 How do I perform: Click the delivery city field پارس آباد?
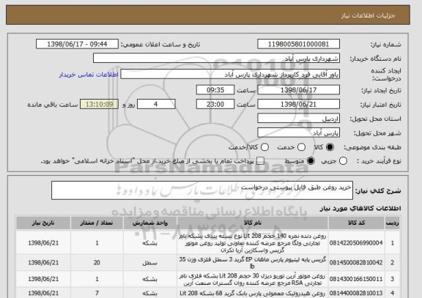pos(298,133)
